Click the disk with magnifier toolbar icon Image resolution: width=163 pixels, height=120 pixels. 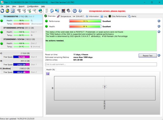pyautogui.click(x=34, y=11)
